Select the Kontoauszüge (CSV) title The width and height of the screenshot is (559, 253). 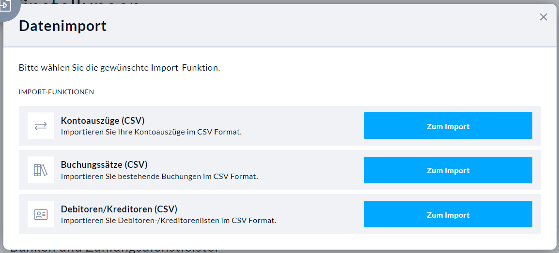click(x=103, y=120)
